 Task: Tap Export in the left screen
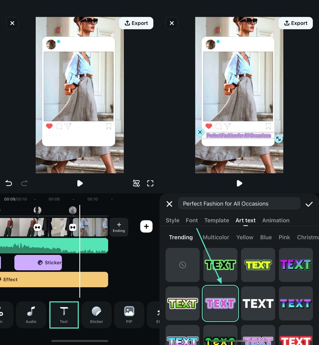136,23
